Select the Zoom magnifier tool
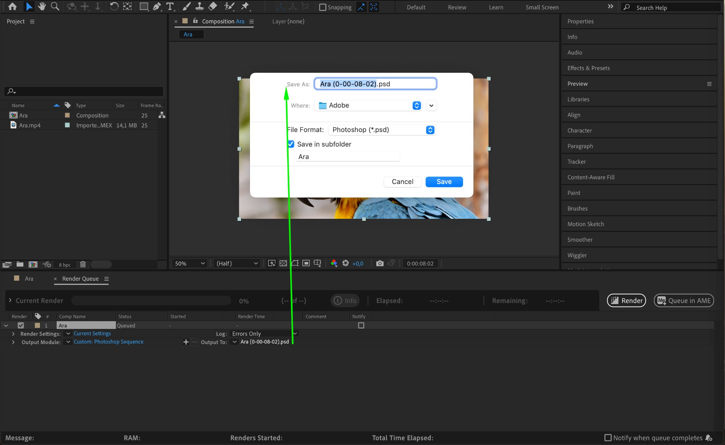The image size is (725, 445). click(x=55, y=6)
